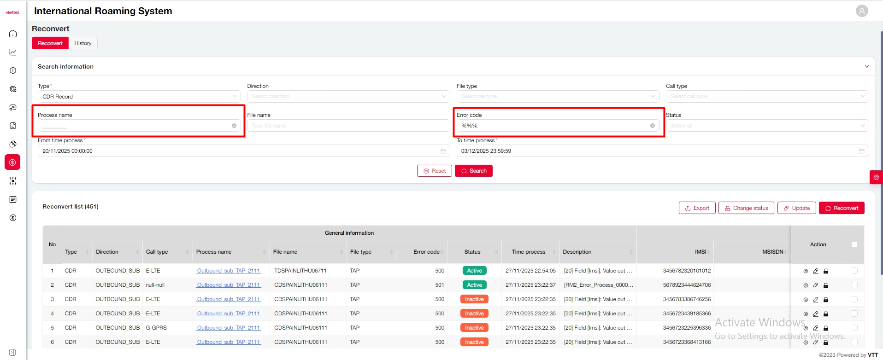Click calendar icon in From time process
Image resolution: width=883 pixels, height=360 pixels.
pyautogui.click(x=443, y=151)
